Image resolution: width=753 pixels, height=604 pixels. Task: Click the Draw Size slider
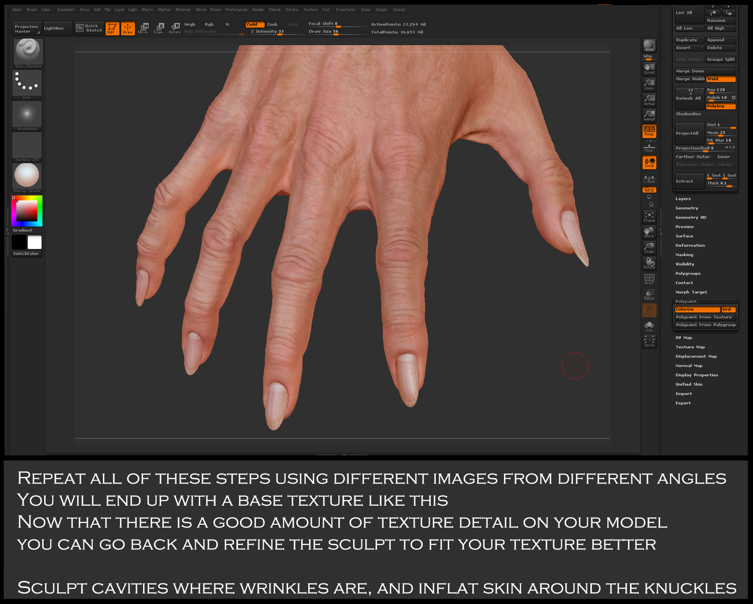pos(337,32)
